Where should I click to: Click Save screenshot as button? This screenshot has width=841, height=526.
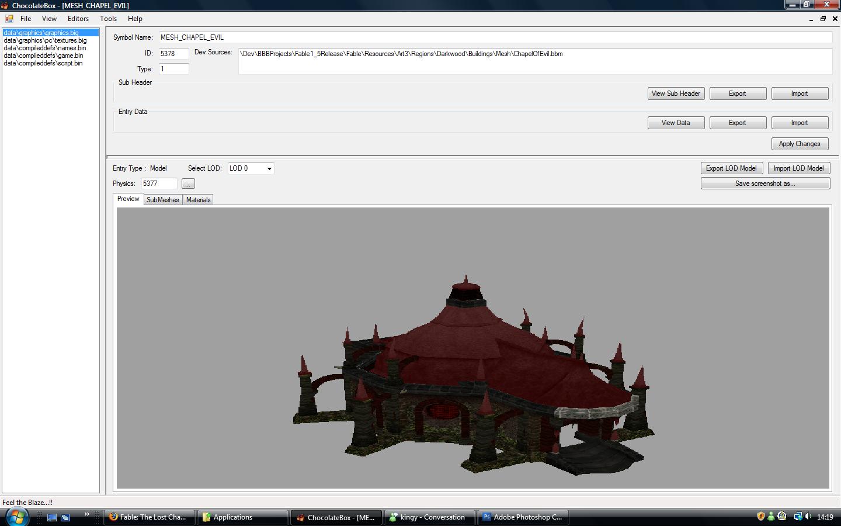[x=765, y=184]
